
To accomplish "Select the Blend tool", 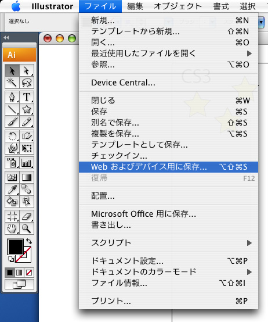I will (27, 189).
